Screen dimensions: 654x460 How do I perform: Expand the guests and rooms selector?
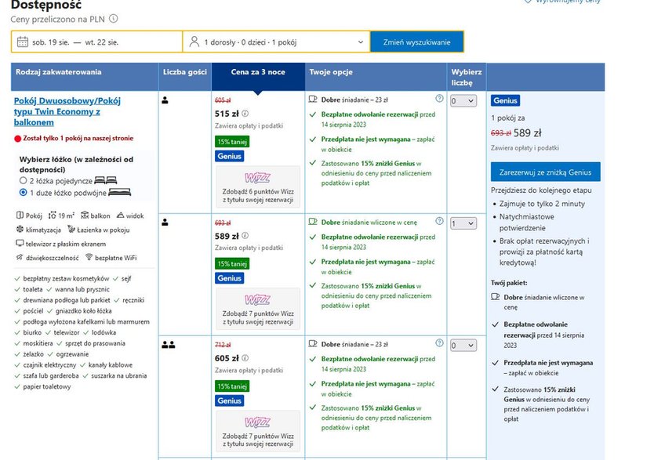click(276, 42)
